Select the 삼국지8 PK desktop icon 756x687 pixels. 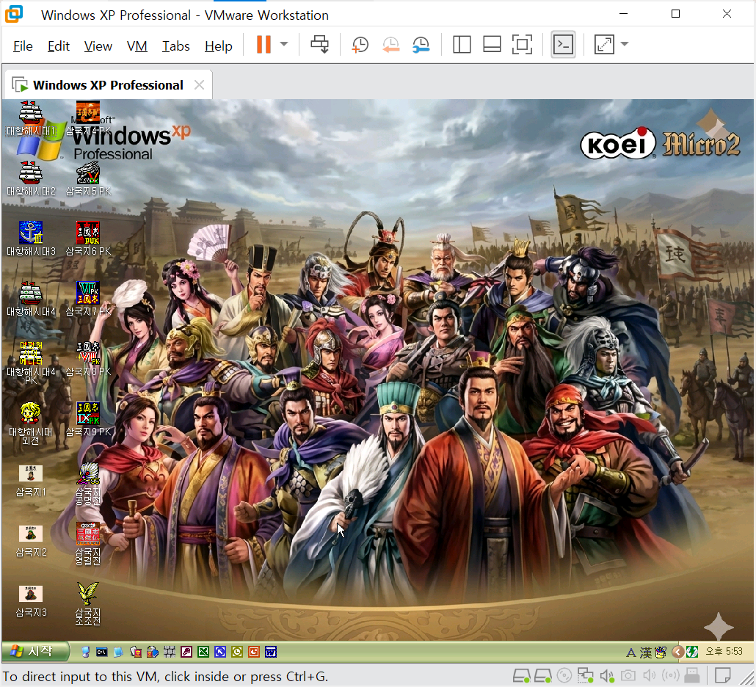coord(88,359)
